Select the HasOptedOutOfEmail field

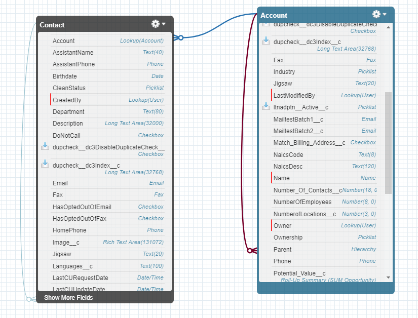click(x=108, y=207)
